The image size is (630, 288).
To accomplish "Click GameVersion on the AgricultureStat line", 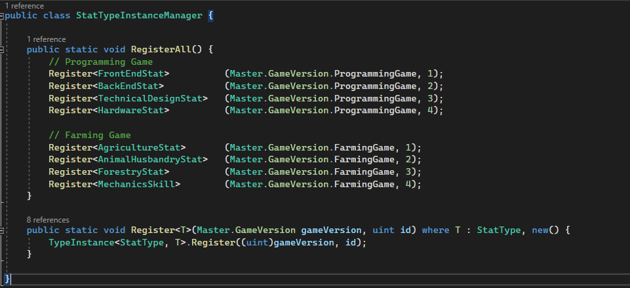I will [x=298, y=148].
